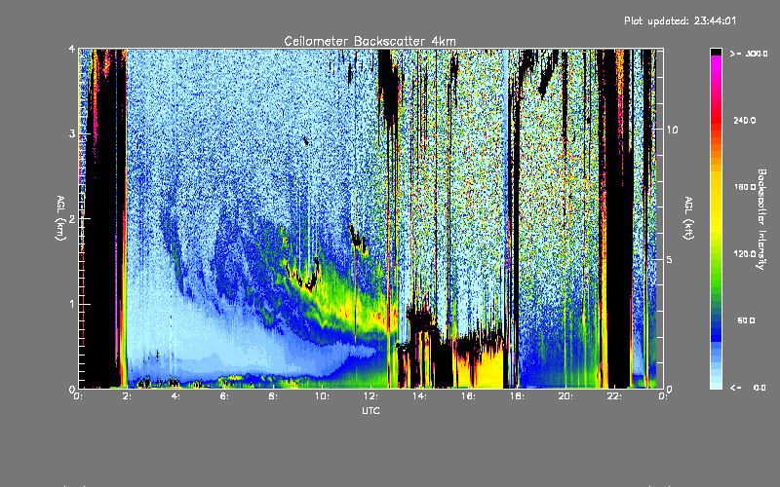Select the "AGL (km)" axis label
Viewport: 780px width, 487px height.
[60, 218]
